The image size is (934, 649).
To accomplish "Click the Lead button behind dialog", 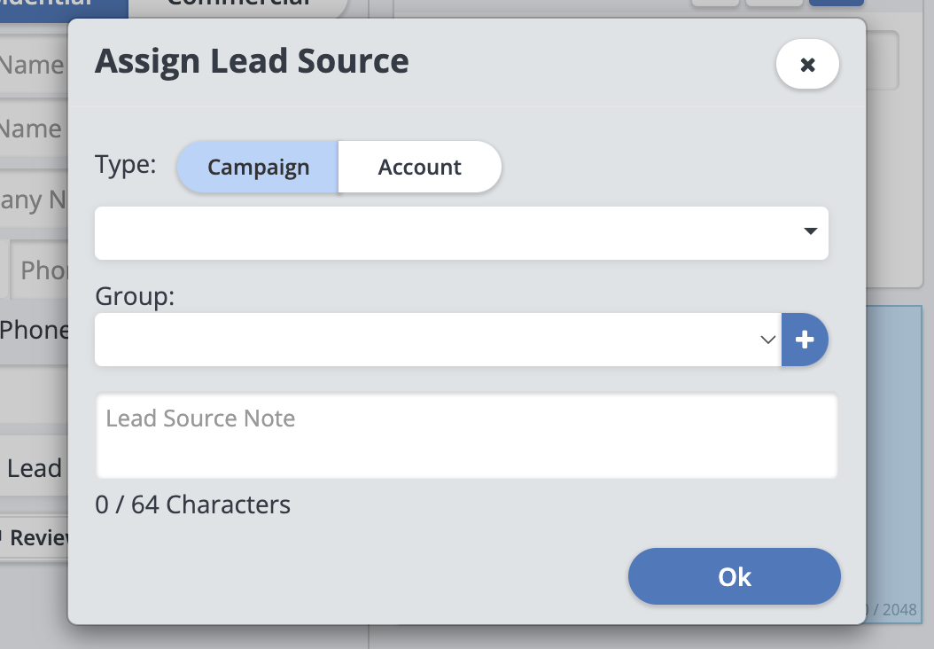I will [x=34, y=468].
